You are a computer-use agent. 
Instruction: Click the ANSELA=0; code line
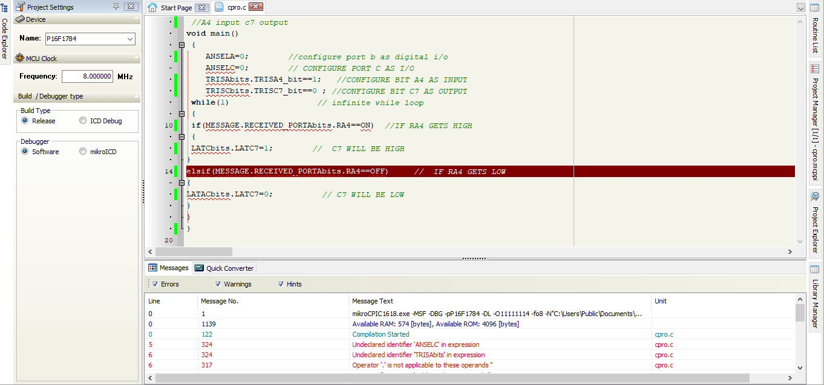pyautogui.click(x=227, y=57)
